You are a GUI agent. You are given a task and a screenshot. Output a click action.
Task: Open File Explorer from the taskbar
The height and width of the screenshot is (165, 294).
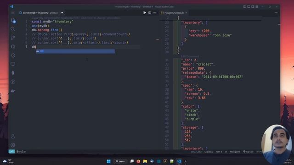click(145, 161)
